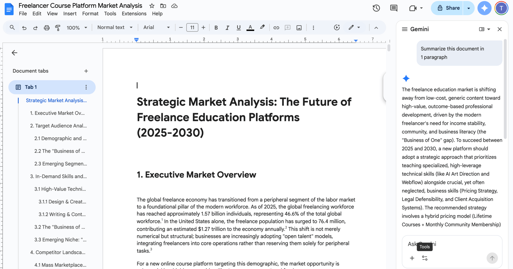Decrease the font size
The width and height of the screenshot is (513, 269).
(181, 28)
